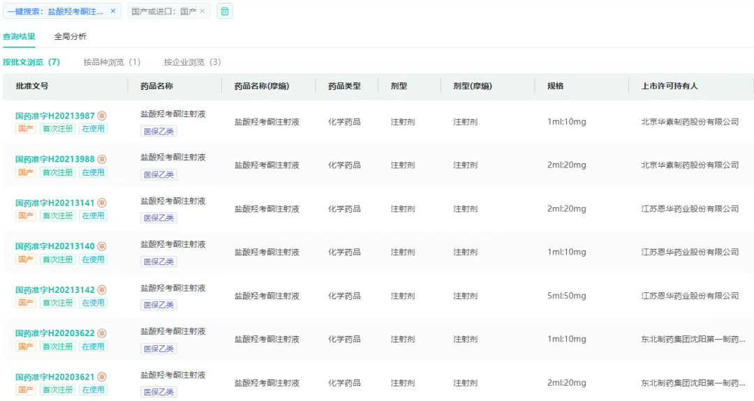
Task: Click 医保乙类 tag in the H20213141 row
Action: (158, 218)
